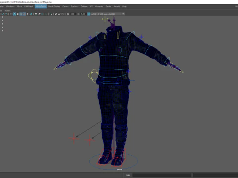Click the persp camera label
The height and width of the screenshot is (178, 238).
(119, 170)
